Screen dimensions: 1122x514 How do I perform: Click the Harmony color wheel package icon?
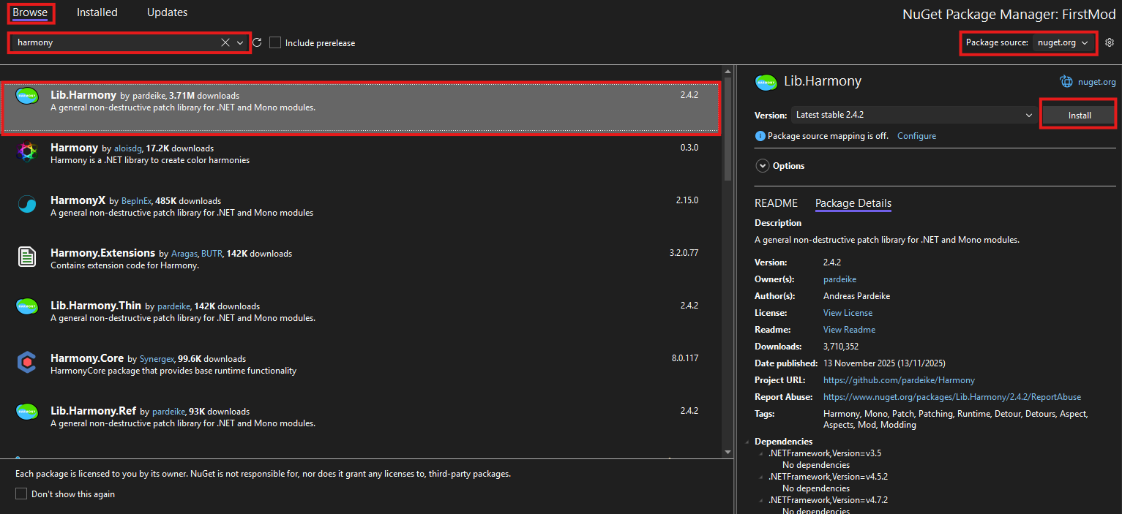[x=27, y=152]
